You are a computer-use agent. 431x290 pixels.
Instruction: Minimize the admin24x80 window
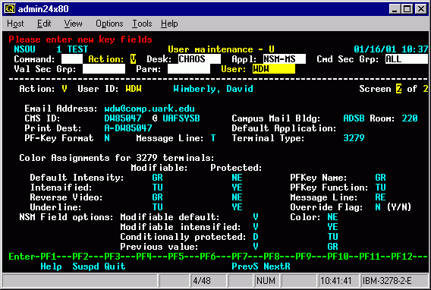tap(395, 9)
